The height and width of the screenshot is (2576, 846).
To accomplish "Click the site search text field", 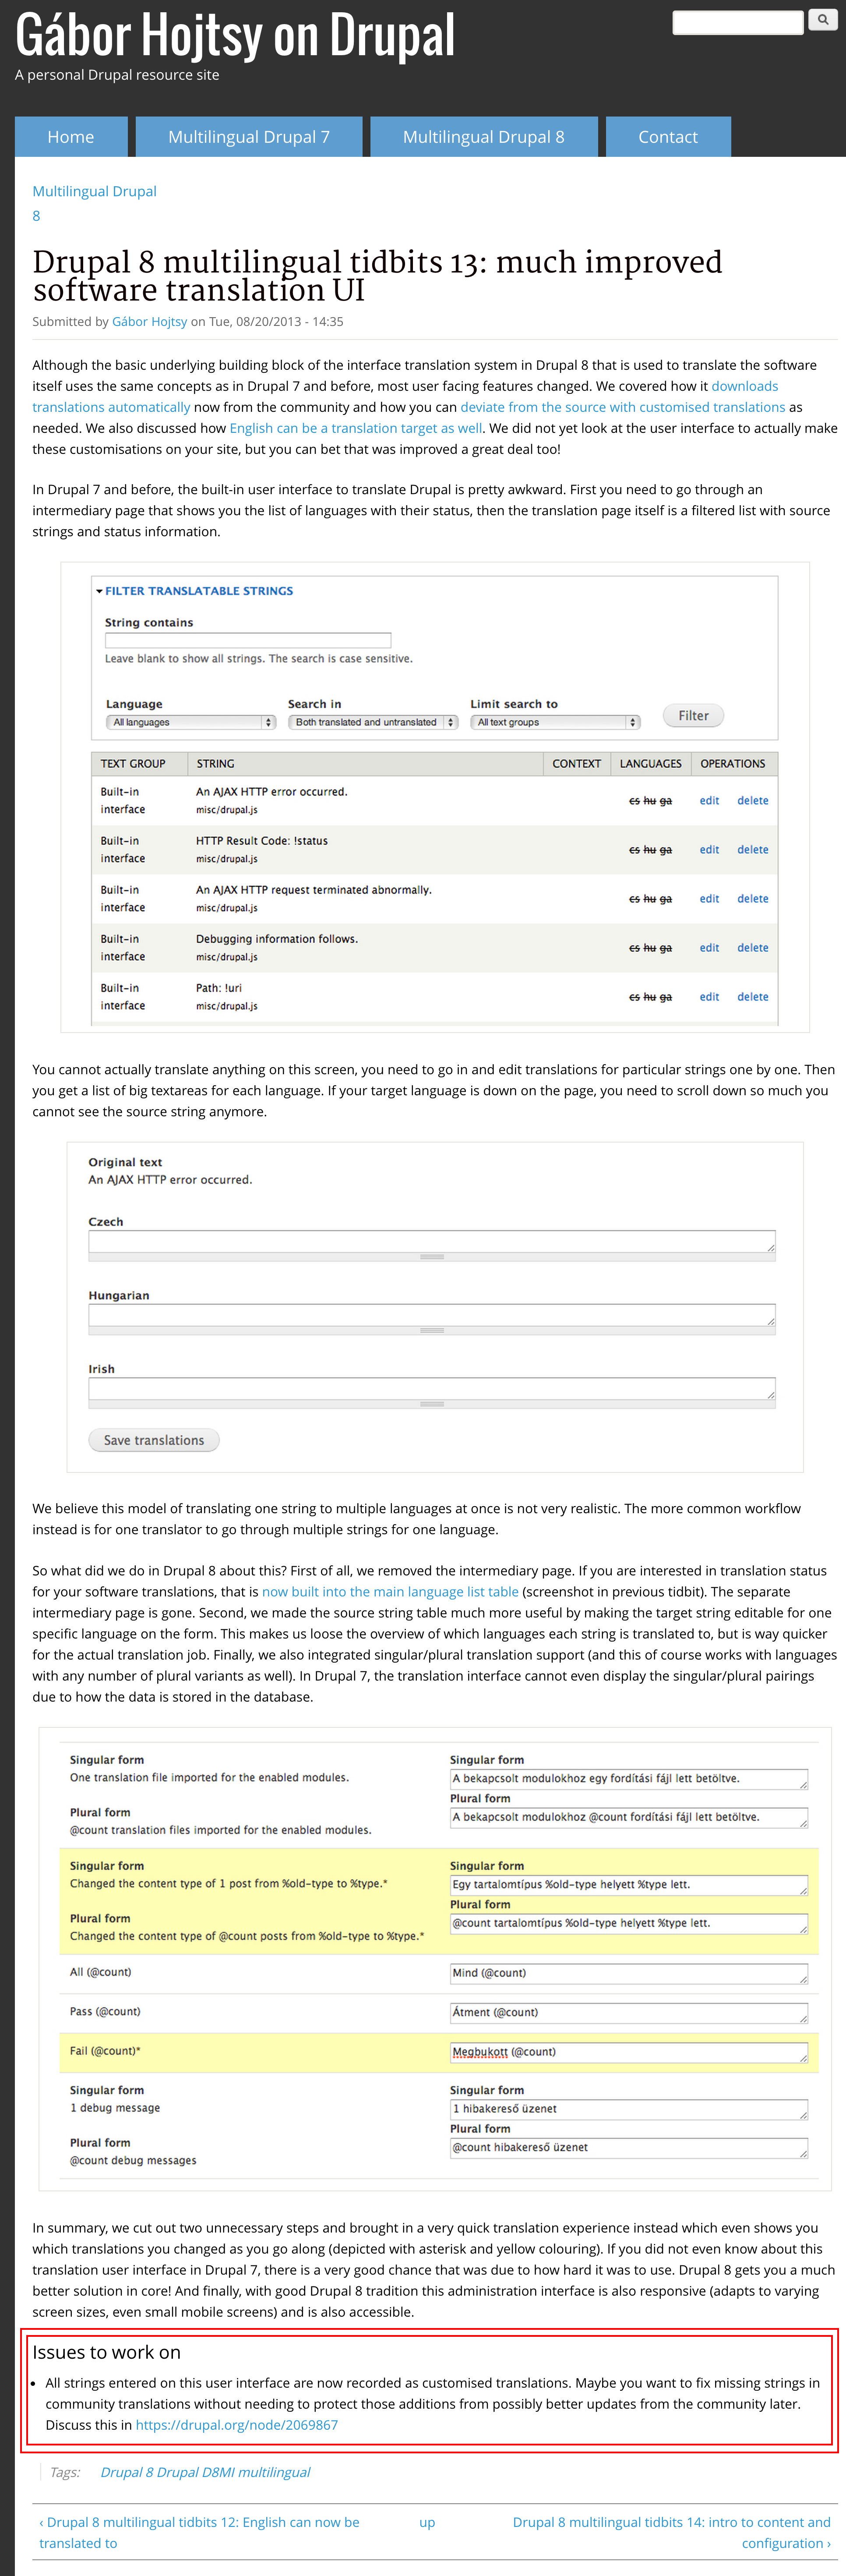I will point(737,22).
